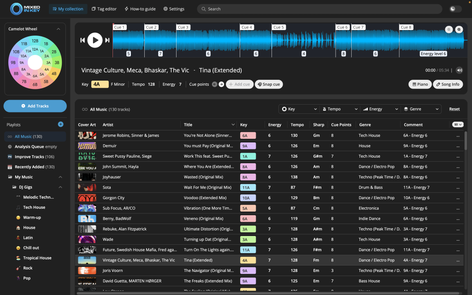Add a new playlist with plus icon
This screenshot has width=472, height=295.
click(60, 124)
